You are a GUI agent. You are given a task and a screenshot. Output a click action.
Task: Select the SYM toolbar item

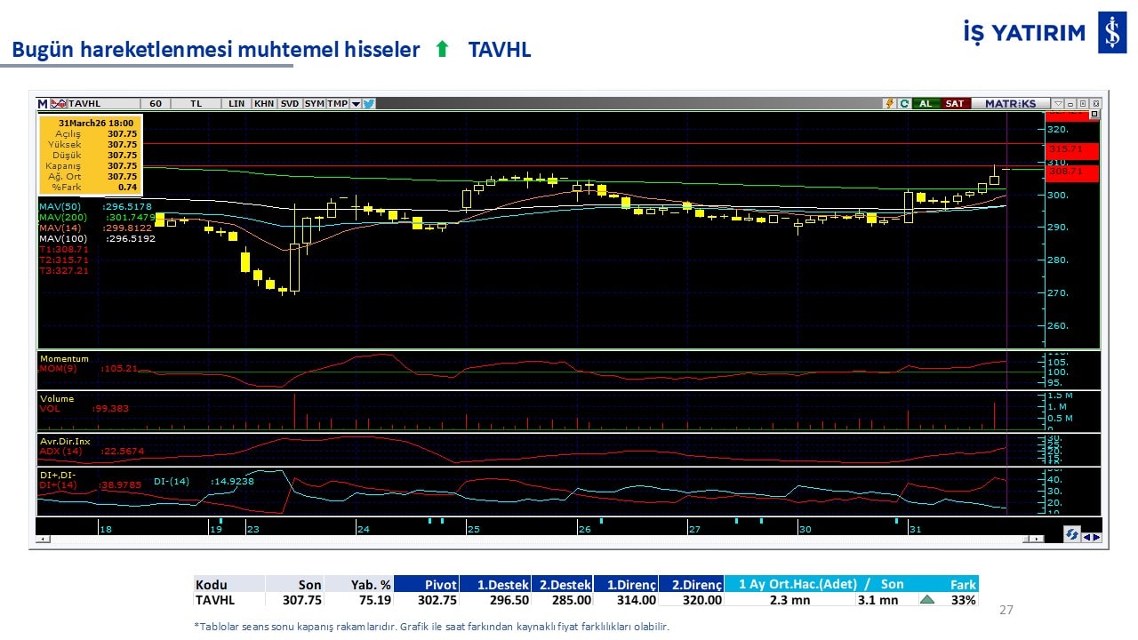[314, 104]
